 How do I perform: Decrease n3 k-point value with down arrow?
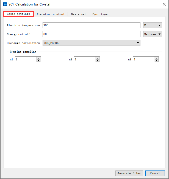157,61
